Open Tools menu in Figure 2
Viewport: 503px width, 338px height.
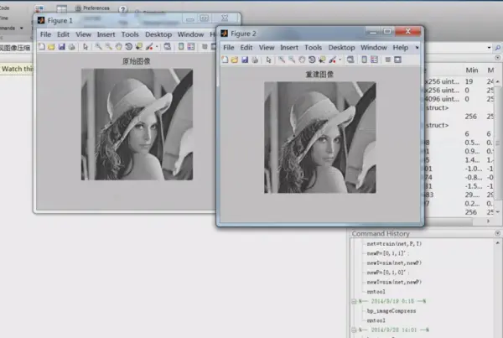coord(313,48)
